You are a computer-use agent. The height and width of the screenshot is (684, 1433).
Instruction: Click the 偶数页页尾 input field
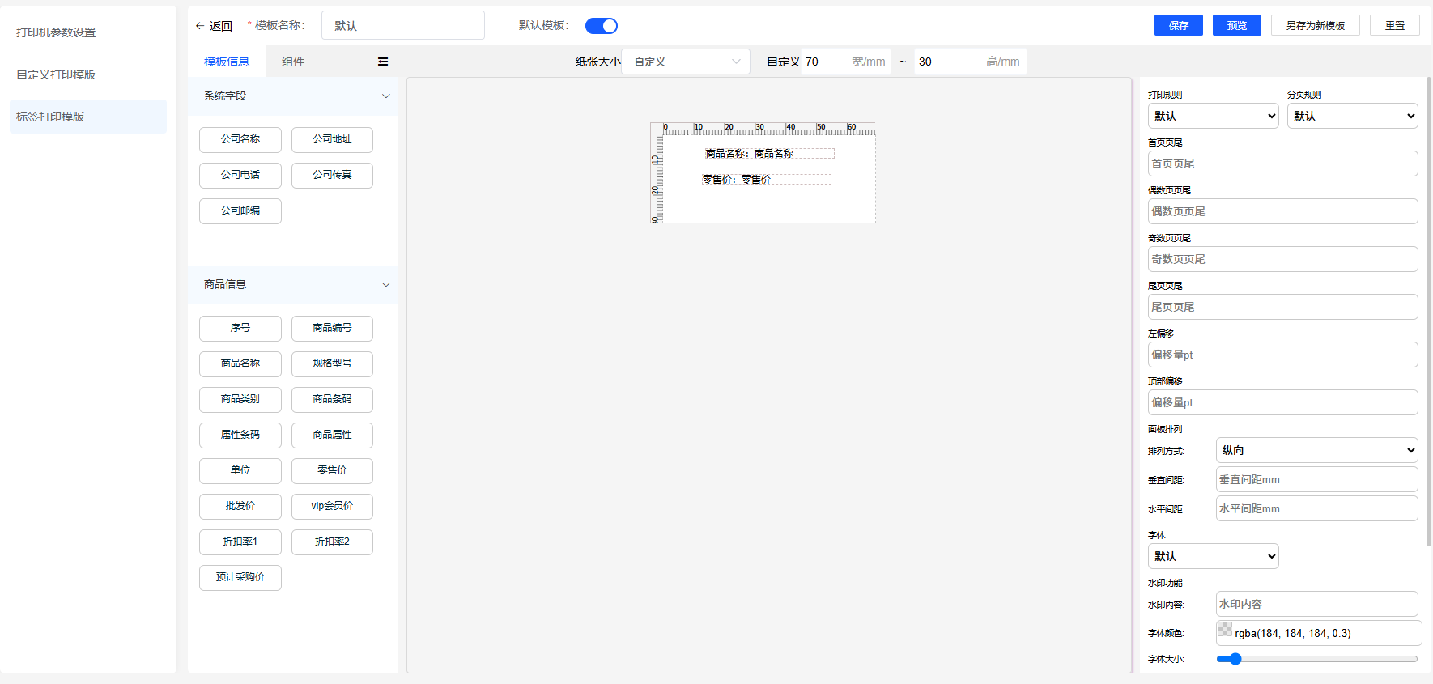pyautogui.click(x=1282, y=211)
